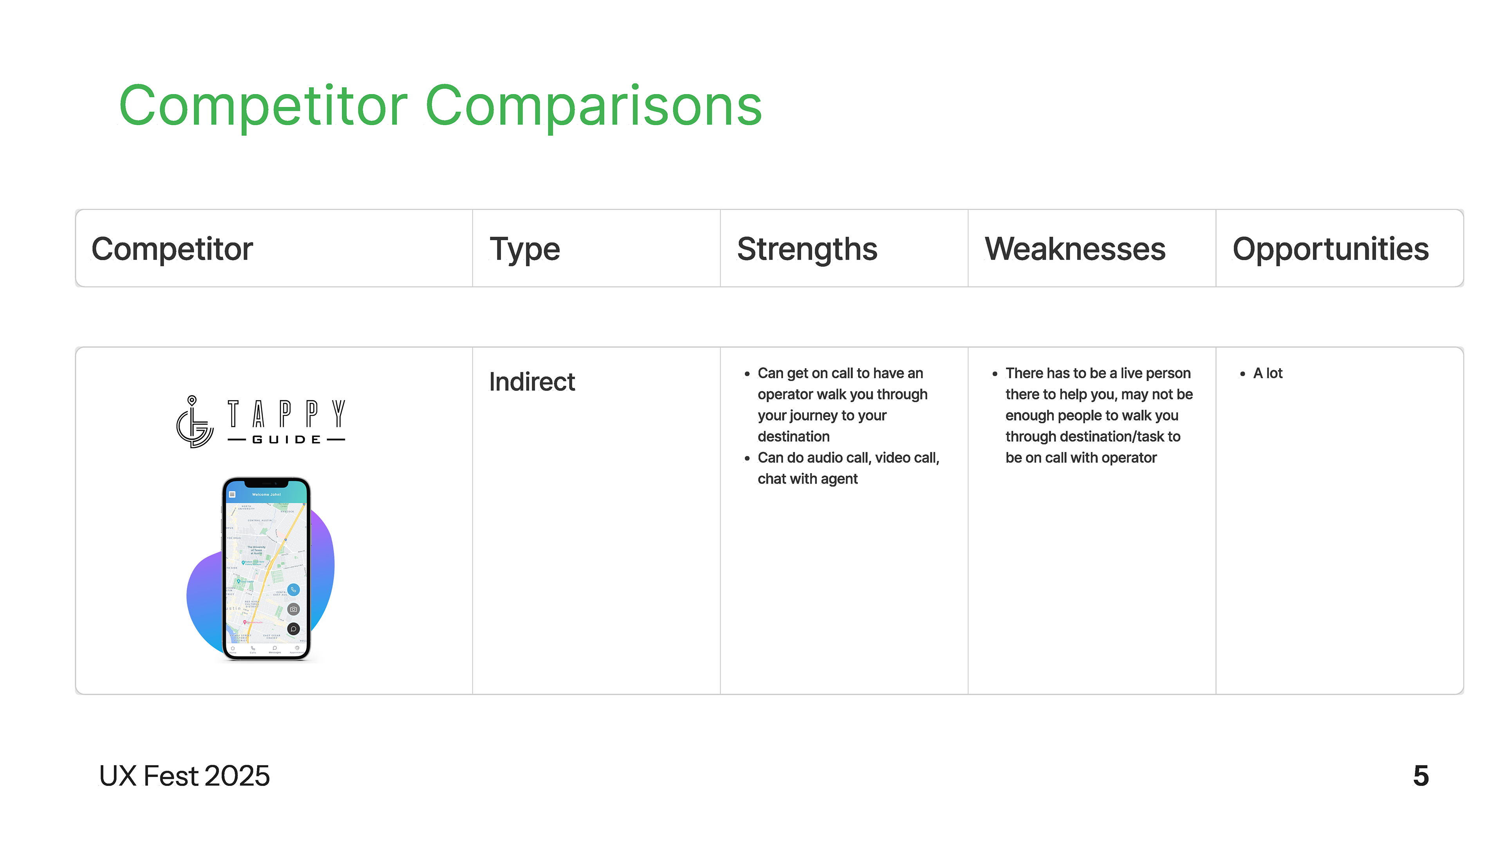This screenshot has width=1503, height=845.
Task: Select the Competitor Comparisons slide title
Action: pos(440,106)
